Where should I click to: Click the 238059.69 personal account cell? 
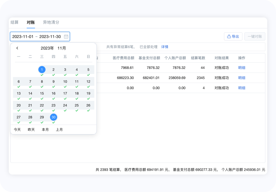point(177,78)
